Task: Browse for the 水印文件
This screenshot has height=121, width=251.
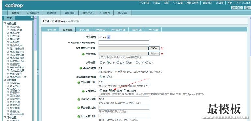Action: pyautogui.click(x=154, y=54)
